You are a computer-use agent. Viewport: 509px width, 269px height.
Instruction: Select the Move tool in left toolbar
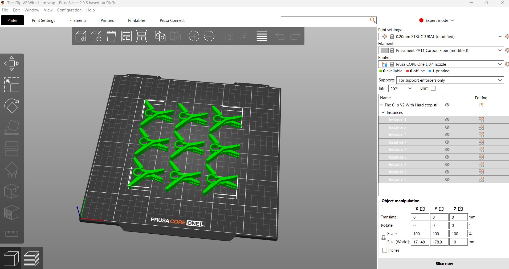click(x=12, y=64)
